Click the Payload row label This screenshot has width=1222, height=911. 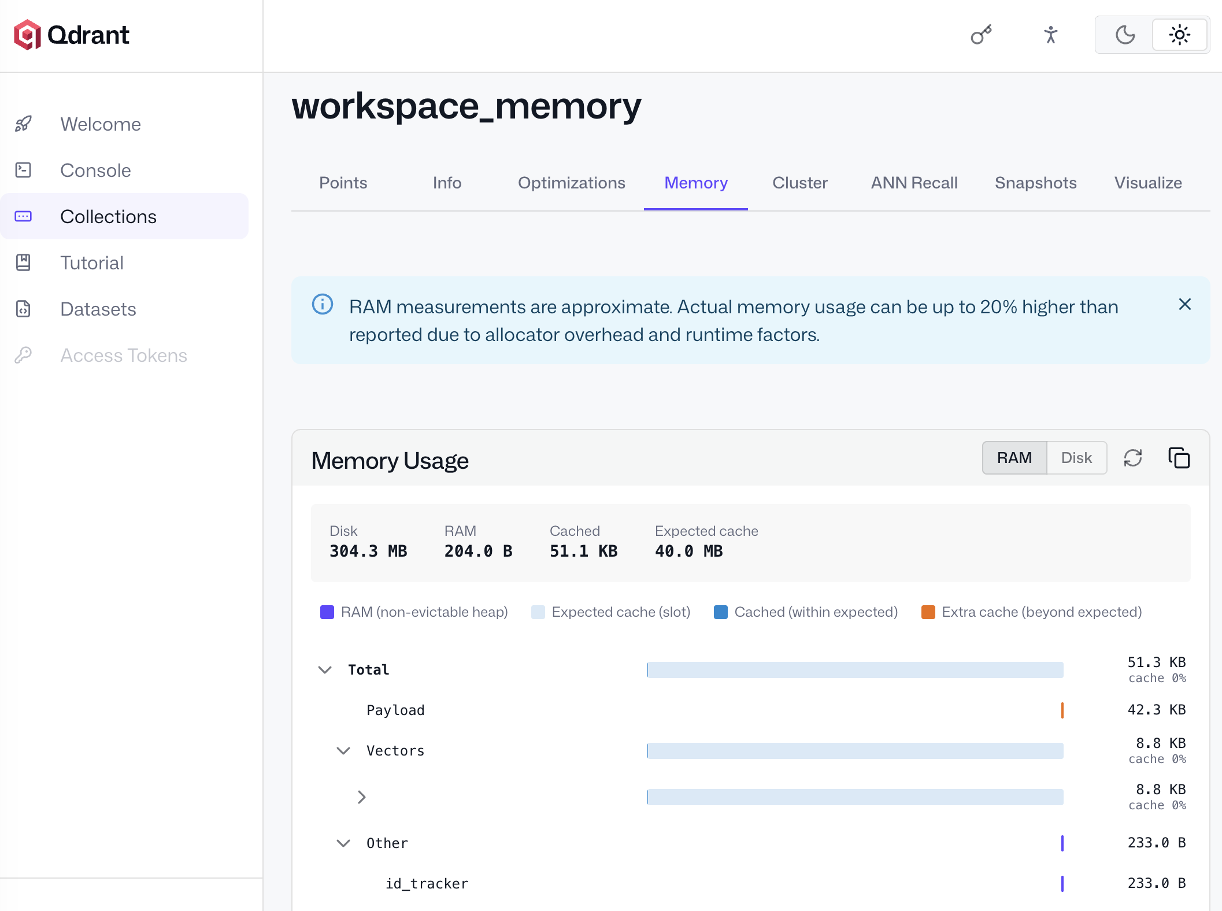395,710
